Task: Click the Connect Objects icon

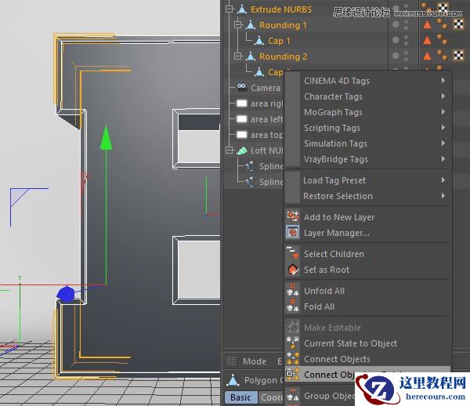Action: coord(293,359)
